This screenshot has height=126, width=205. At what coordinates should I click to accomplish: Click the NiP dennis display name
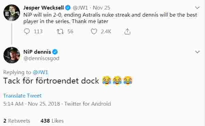pos(37,52)
